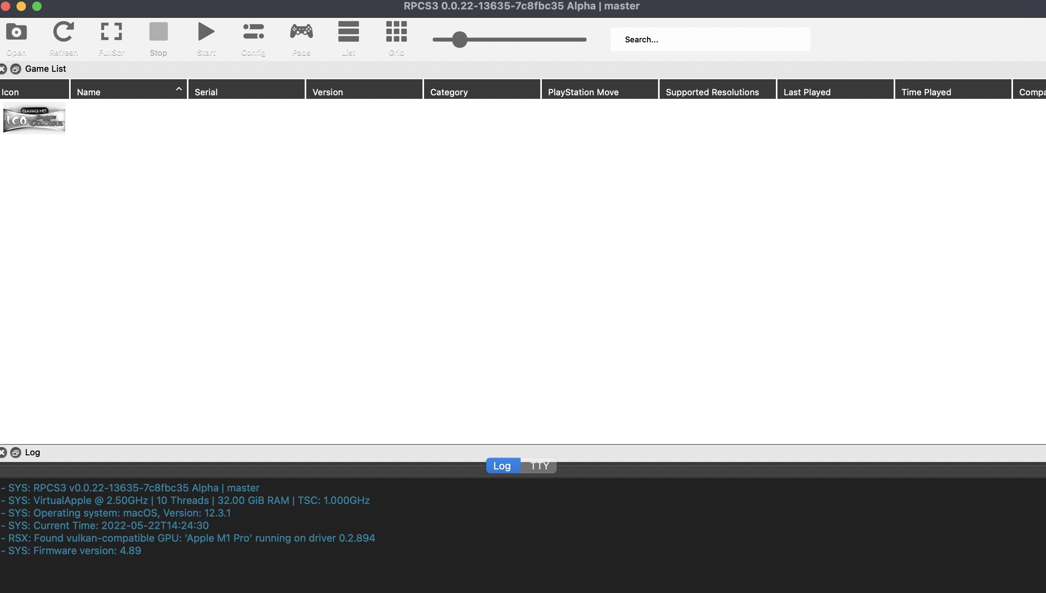Switch log output to TTY
This screenshot has height=593, width=1046.
tap(538, 466)
